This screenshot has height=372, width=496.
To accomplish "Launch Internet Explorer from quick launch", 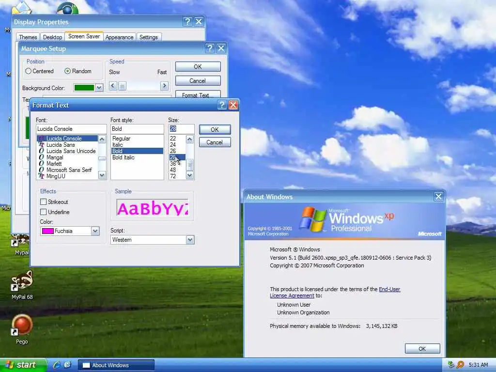I will click(x=57, y=365).
